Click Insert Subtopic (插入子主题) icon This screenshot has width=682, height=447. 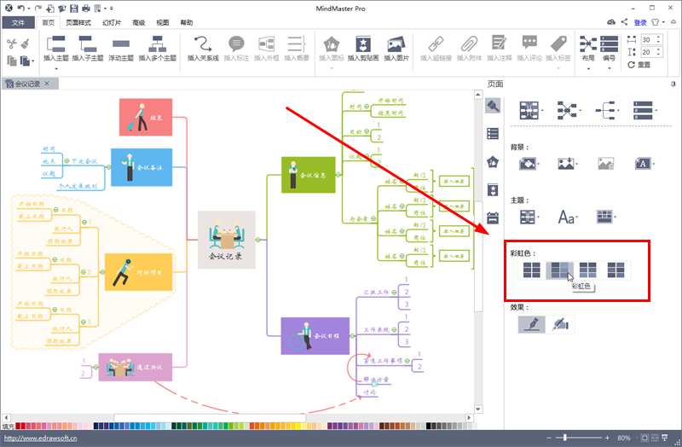(x=88, y=44)
